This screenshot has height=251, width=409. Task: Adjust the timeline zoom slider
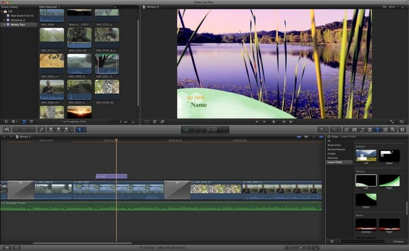coord(300,248)
